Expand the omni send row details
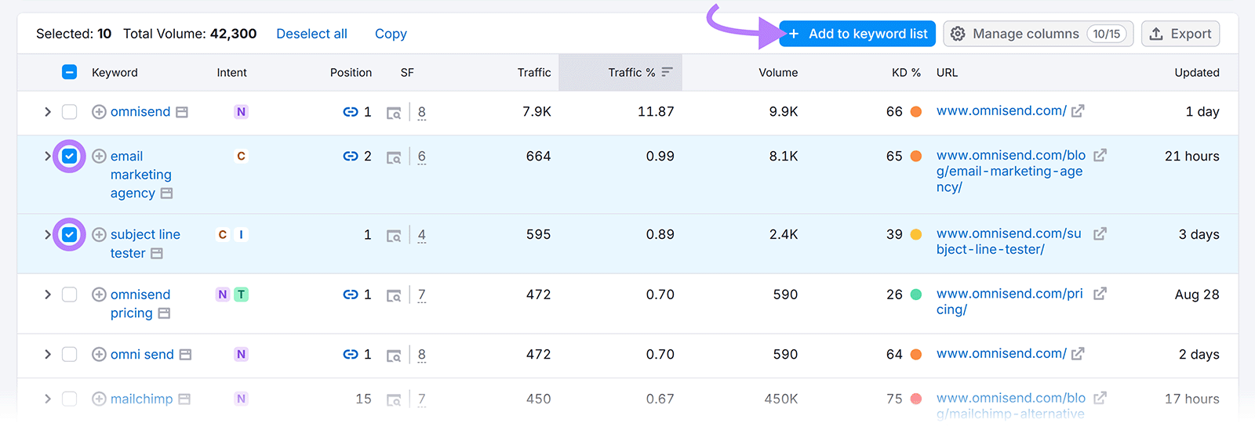 [48, 354]
